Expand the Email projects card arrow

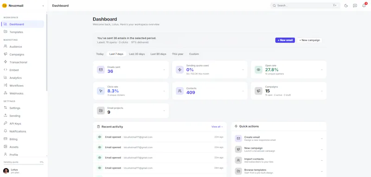pos(164,111)
